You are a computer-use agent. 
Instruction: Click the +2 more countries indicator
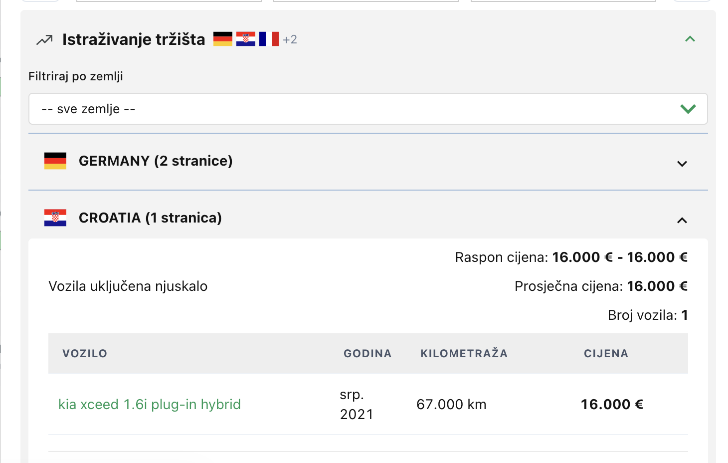pyautogui.click(x=290, y=39)
